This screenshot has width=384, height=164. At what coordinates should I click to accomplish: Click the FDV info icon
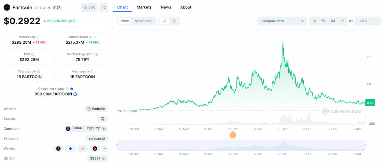coord(33,54)
